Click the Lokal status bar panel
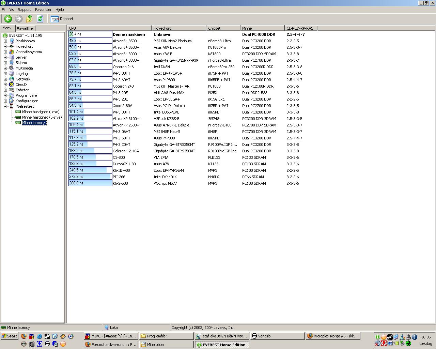The width and height of the screenshot is (436, 349). (136, 328)
